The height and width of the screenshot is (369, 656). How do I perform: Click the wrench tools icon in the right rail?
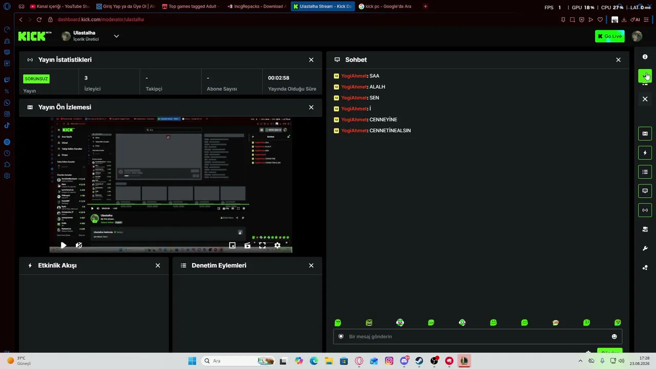point(645,249)
